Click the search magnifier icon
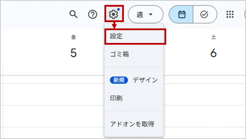Viewport: 246px width, 139px height. click(x=74, y=14)
